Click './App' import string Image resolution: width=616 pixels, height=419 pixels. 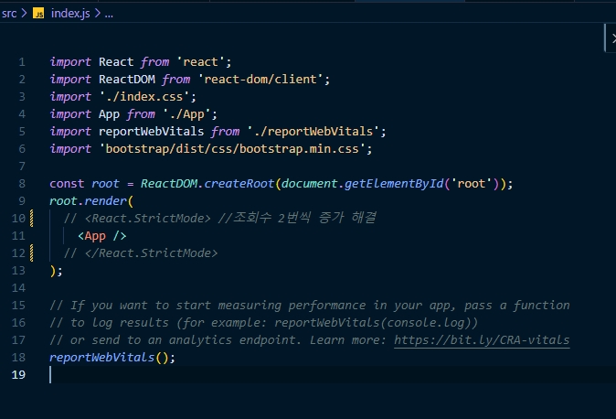[187, 114]
